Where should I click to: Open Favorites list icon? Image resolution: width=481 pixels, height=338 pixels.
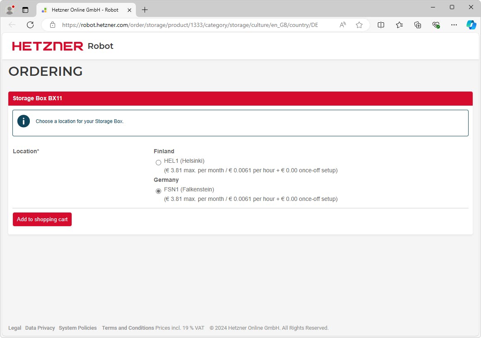tap(399, 25)
